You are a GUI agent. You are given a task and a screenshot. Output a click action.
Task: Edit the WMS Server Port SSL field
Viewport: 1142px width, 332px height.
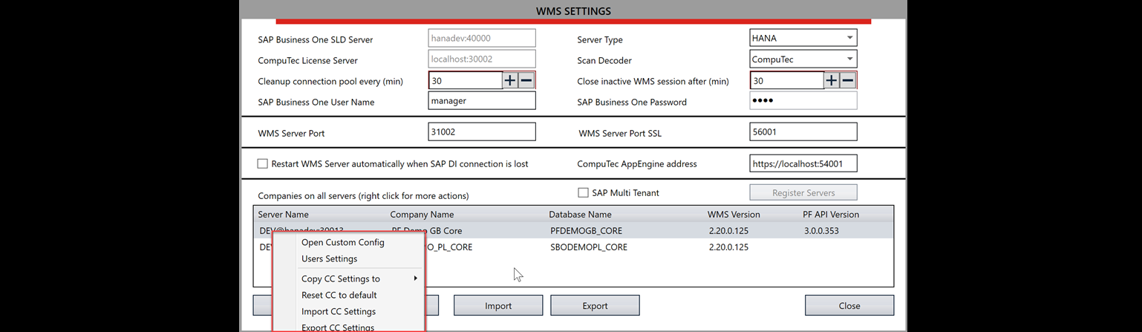pyautogui.click(x=803, y=131)
